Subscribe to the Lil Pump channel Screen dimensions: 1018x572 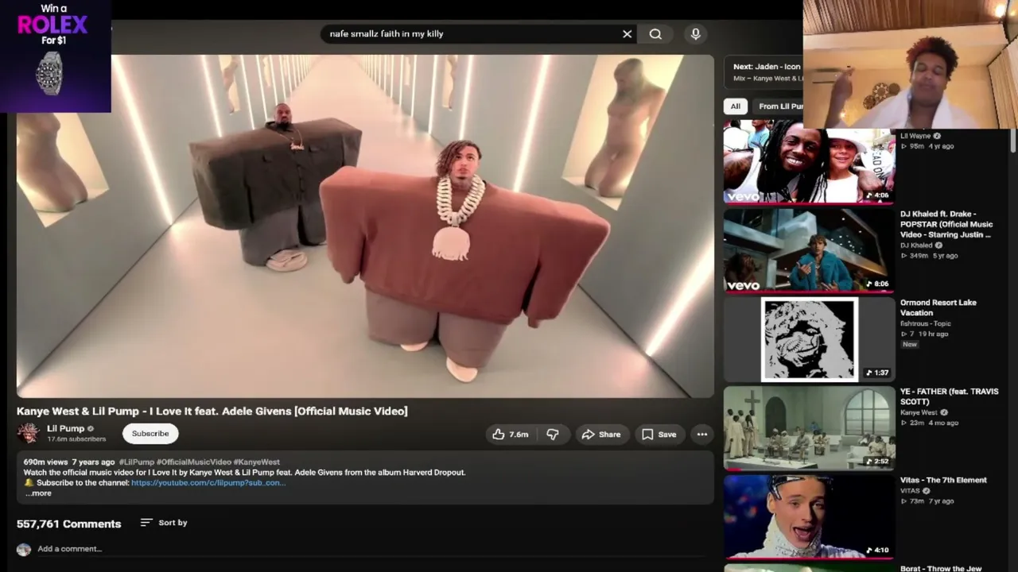[x=150, y=434]
